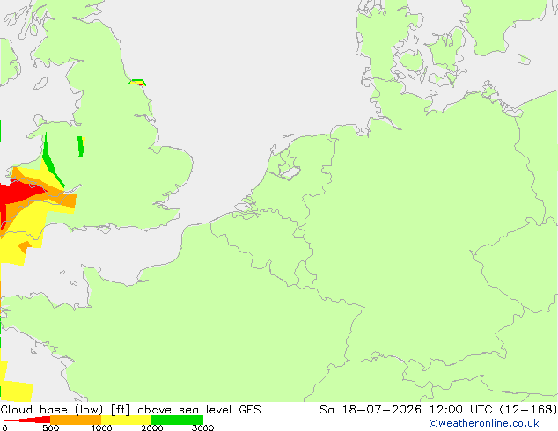
Task: Click the legend label '3000'
Action: point(202,427)
